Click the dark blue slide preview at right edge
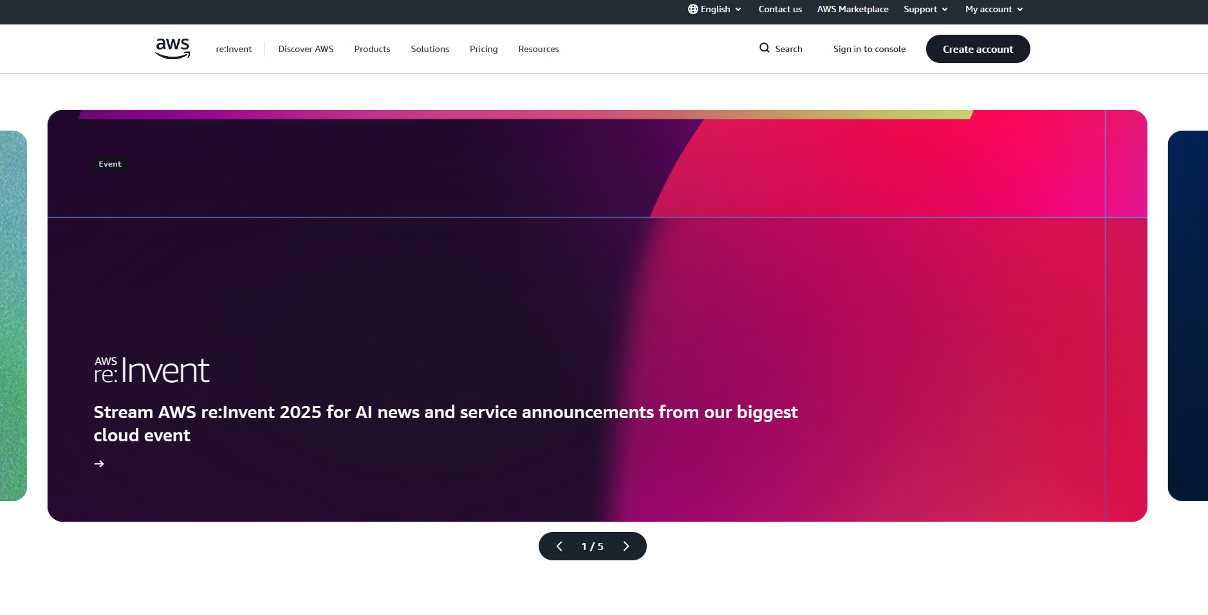This screenshot has height=615, width=1208. pyautogui.click(x=1188, y=315)
